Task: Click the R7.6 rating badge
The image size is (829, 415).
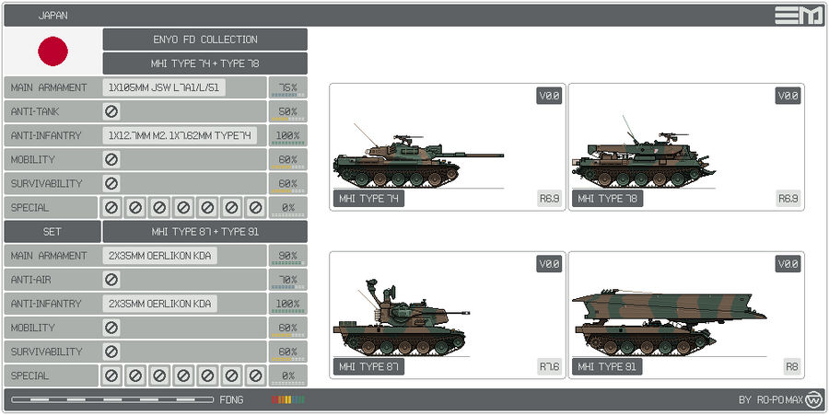Action: point(549,366)
